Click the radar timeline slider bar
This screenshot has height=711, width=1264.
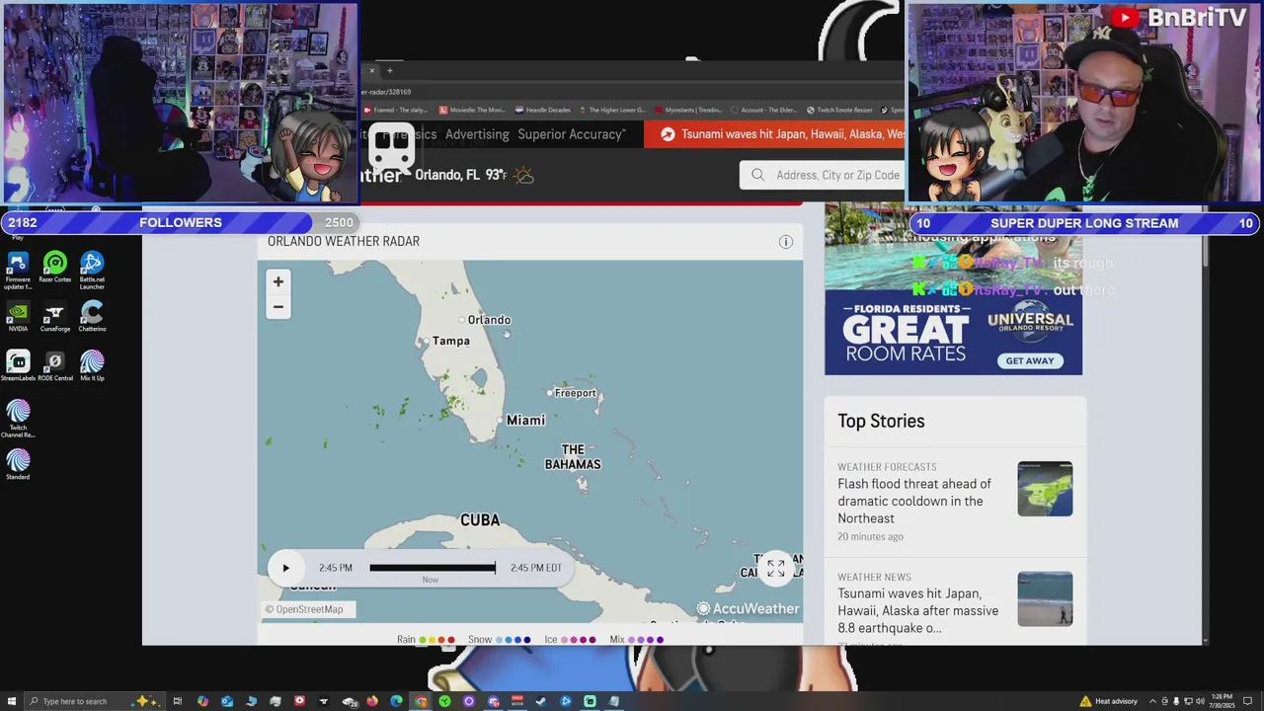[x=433, y=568]
